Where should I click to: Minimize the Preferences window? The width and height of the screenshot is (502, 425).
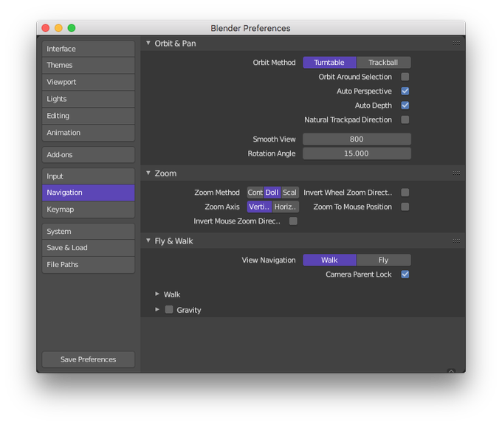(x=58, y=28)
